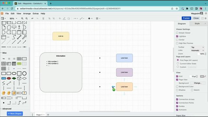Undo the last action
The height and width of the screenshot is (117, 208).
32,19
